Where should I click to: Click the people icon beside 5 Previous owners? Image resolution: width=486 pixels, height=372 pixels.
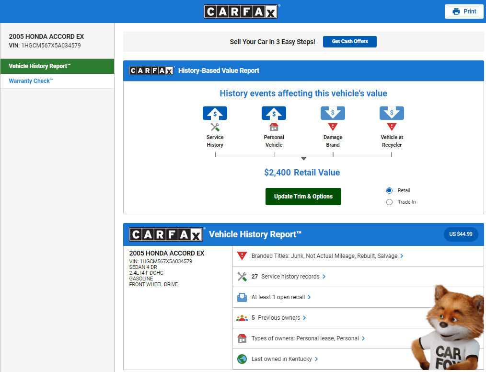point(242,318)
